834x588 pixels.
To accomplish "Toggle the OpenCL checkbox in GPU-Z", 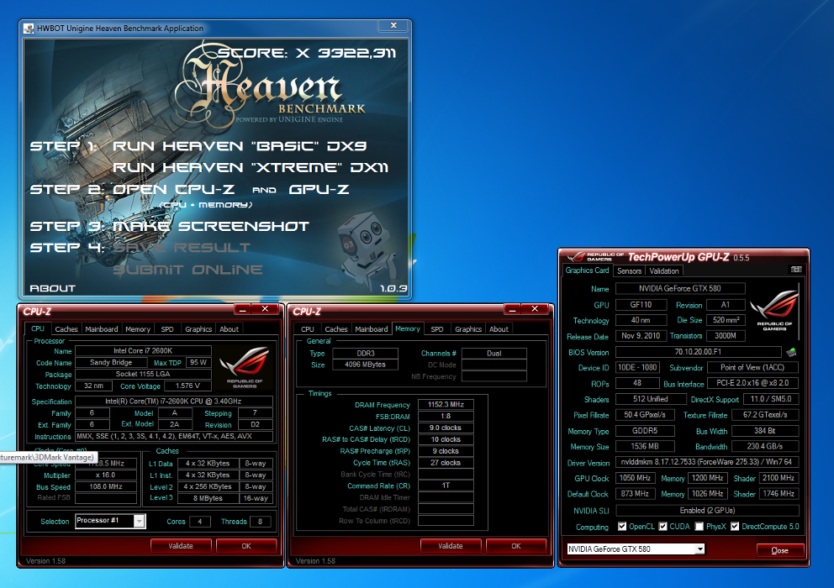I will (622, 527).
